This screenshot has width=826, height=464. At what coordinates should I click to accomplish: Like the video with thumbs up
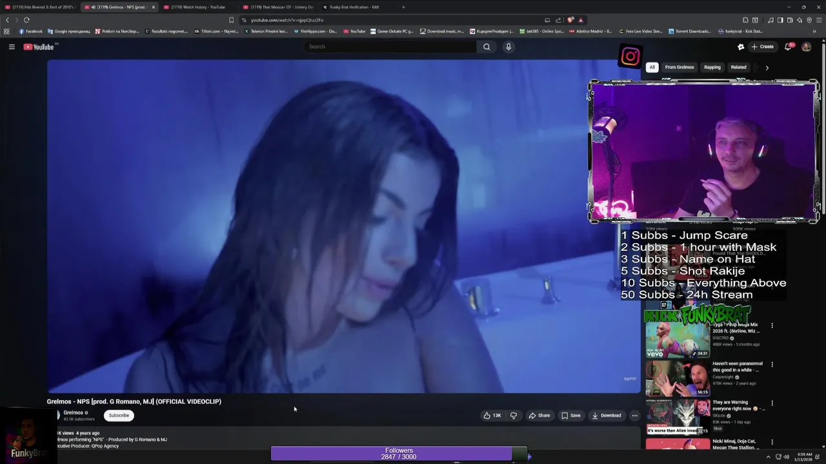[x=492, y=416]
